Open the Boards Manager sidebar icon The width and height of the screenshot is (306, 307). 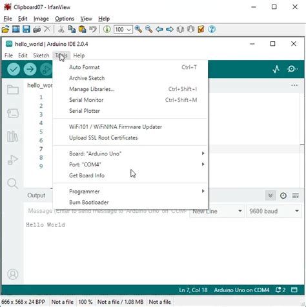(13, 113)
